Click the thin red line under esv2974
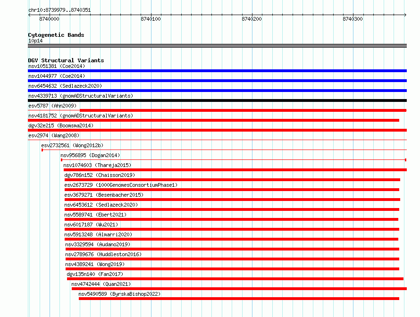Image resolution: width=420 pixels, height=317 pixels. pyautogui.click(x=217, y=140)
